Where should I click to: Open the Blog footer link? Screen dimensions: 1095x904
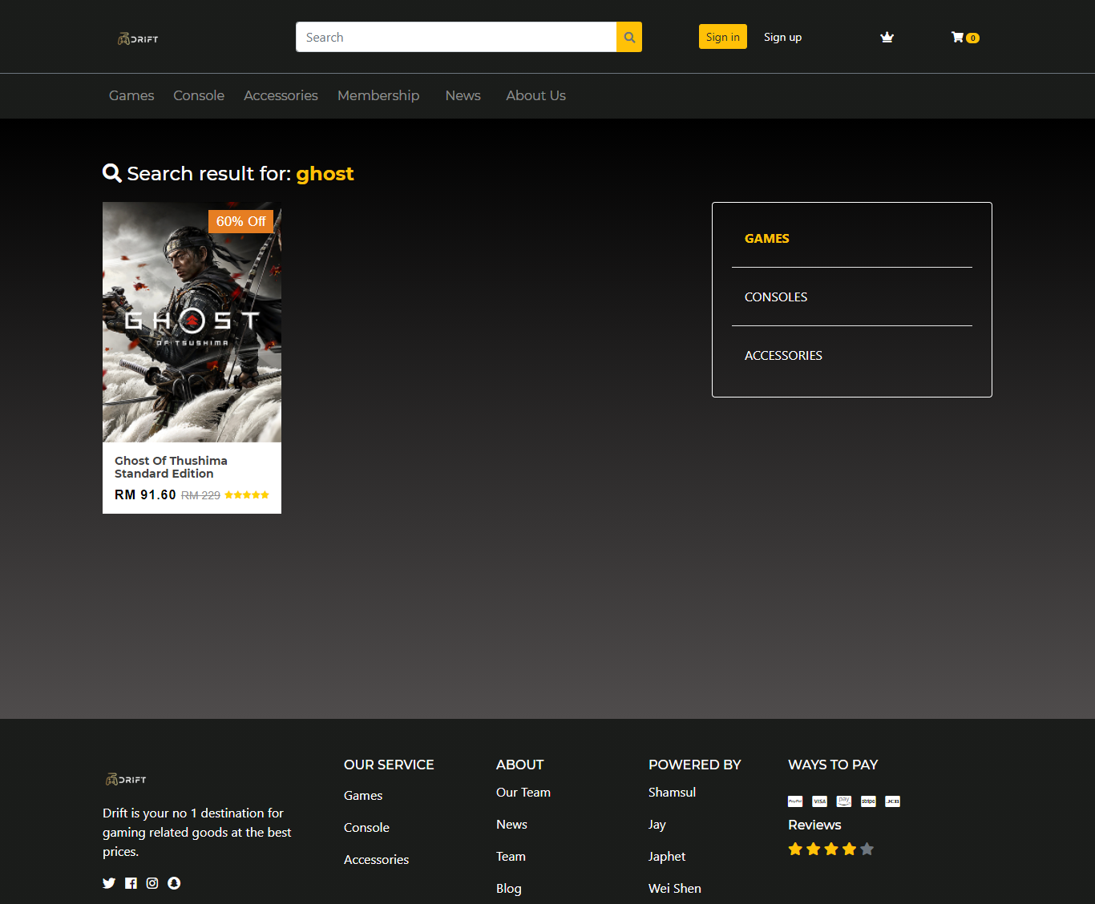[508, 888]
